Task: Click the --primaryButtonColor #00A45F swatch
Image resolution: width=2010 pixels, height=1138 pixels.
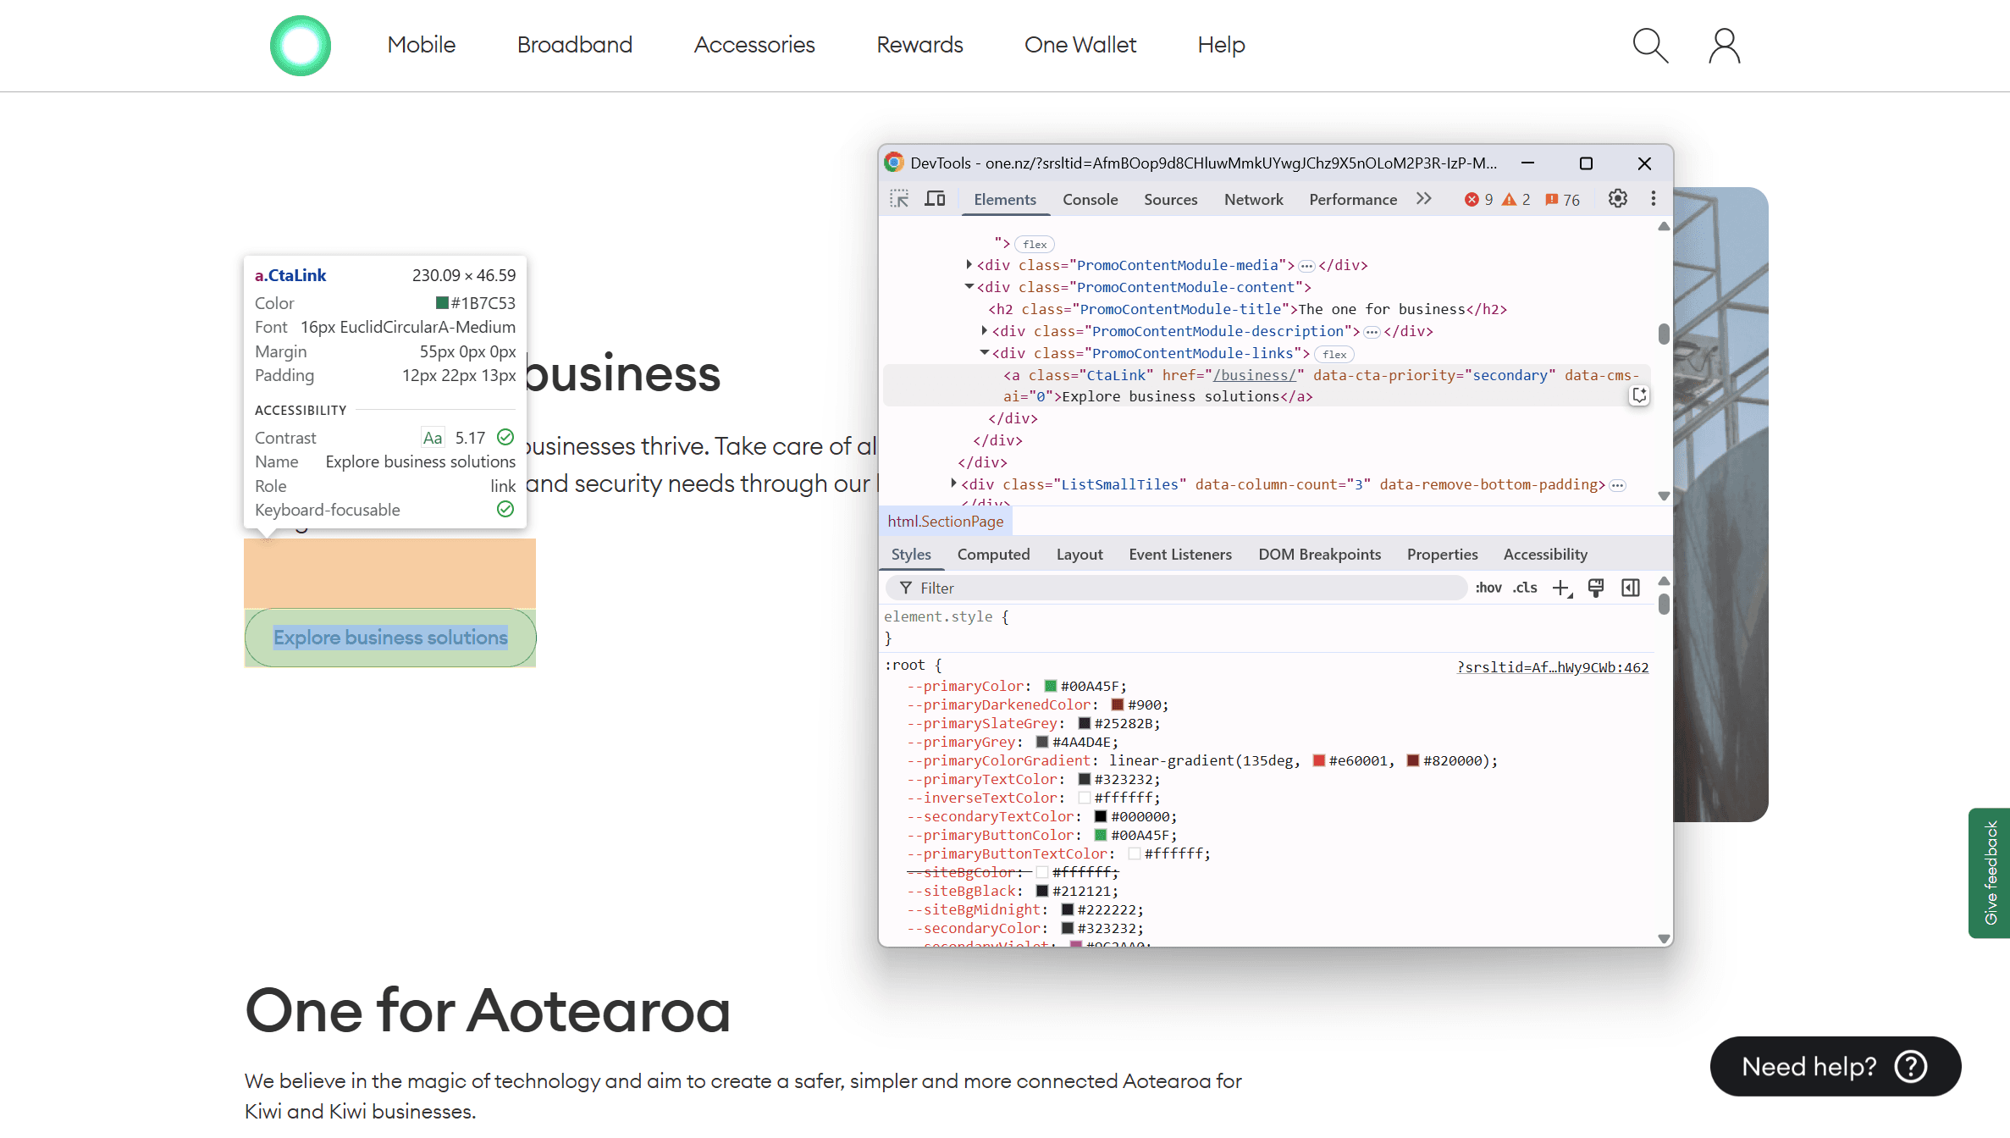Action: pyautogui.click(x=1100, y=836)
